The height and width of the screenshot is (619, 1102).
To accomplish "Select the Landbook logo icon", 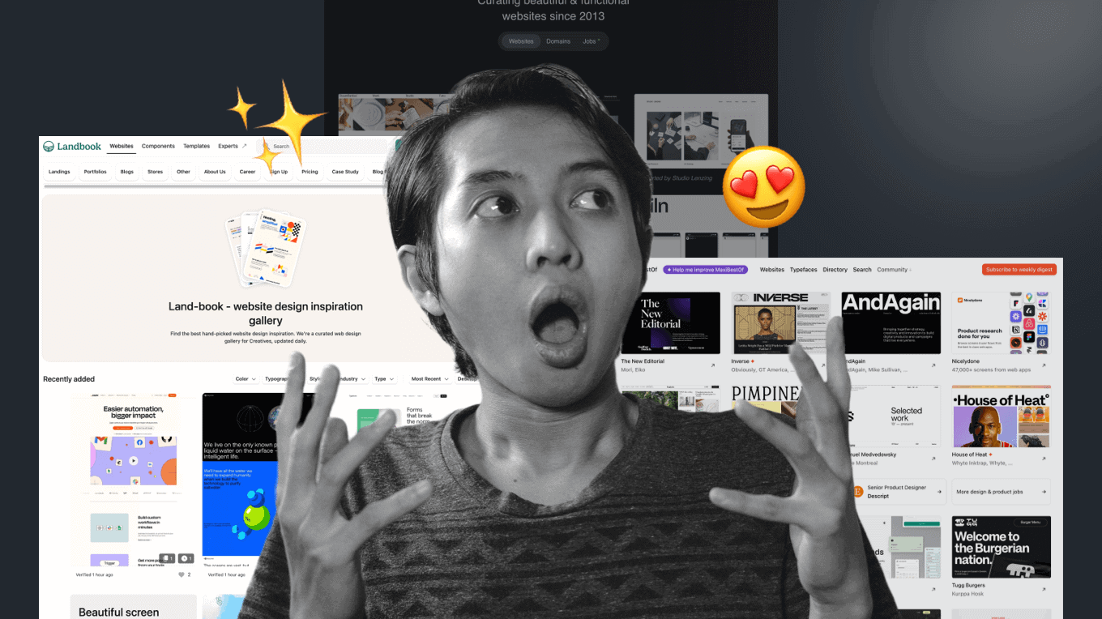I will coord(49,146).
